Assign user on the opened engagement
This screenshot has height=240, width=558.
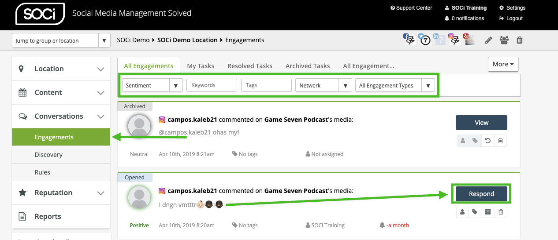[x=463, y=212]
